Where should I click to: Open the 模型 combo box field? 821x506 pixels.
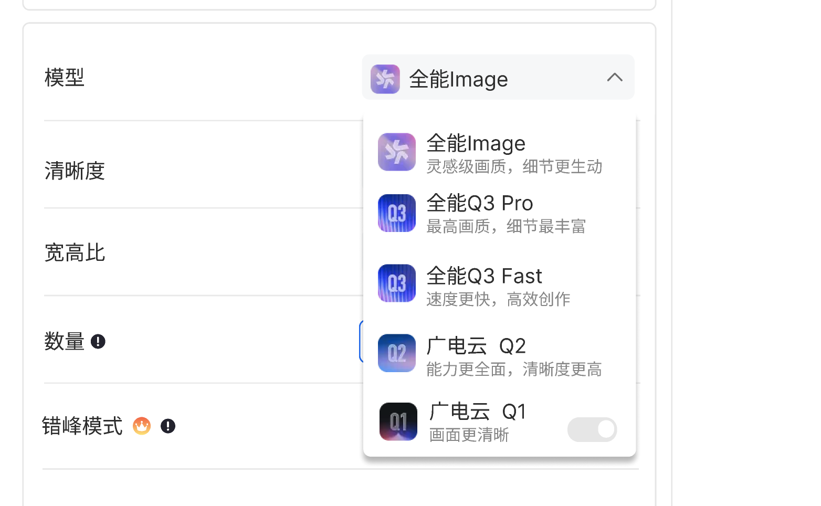click(x=498, y=77)
